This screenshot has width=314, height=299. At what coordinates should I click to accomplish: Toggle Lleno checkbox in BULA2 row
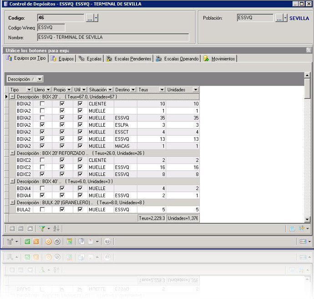click(42, 209)
